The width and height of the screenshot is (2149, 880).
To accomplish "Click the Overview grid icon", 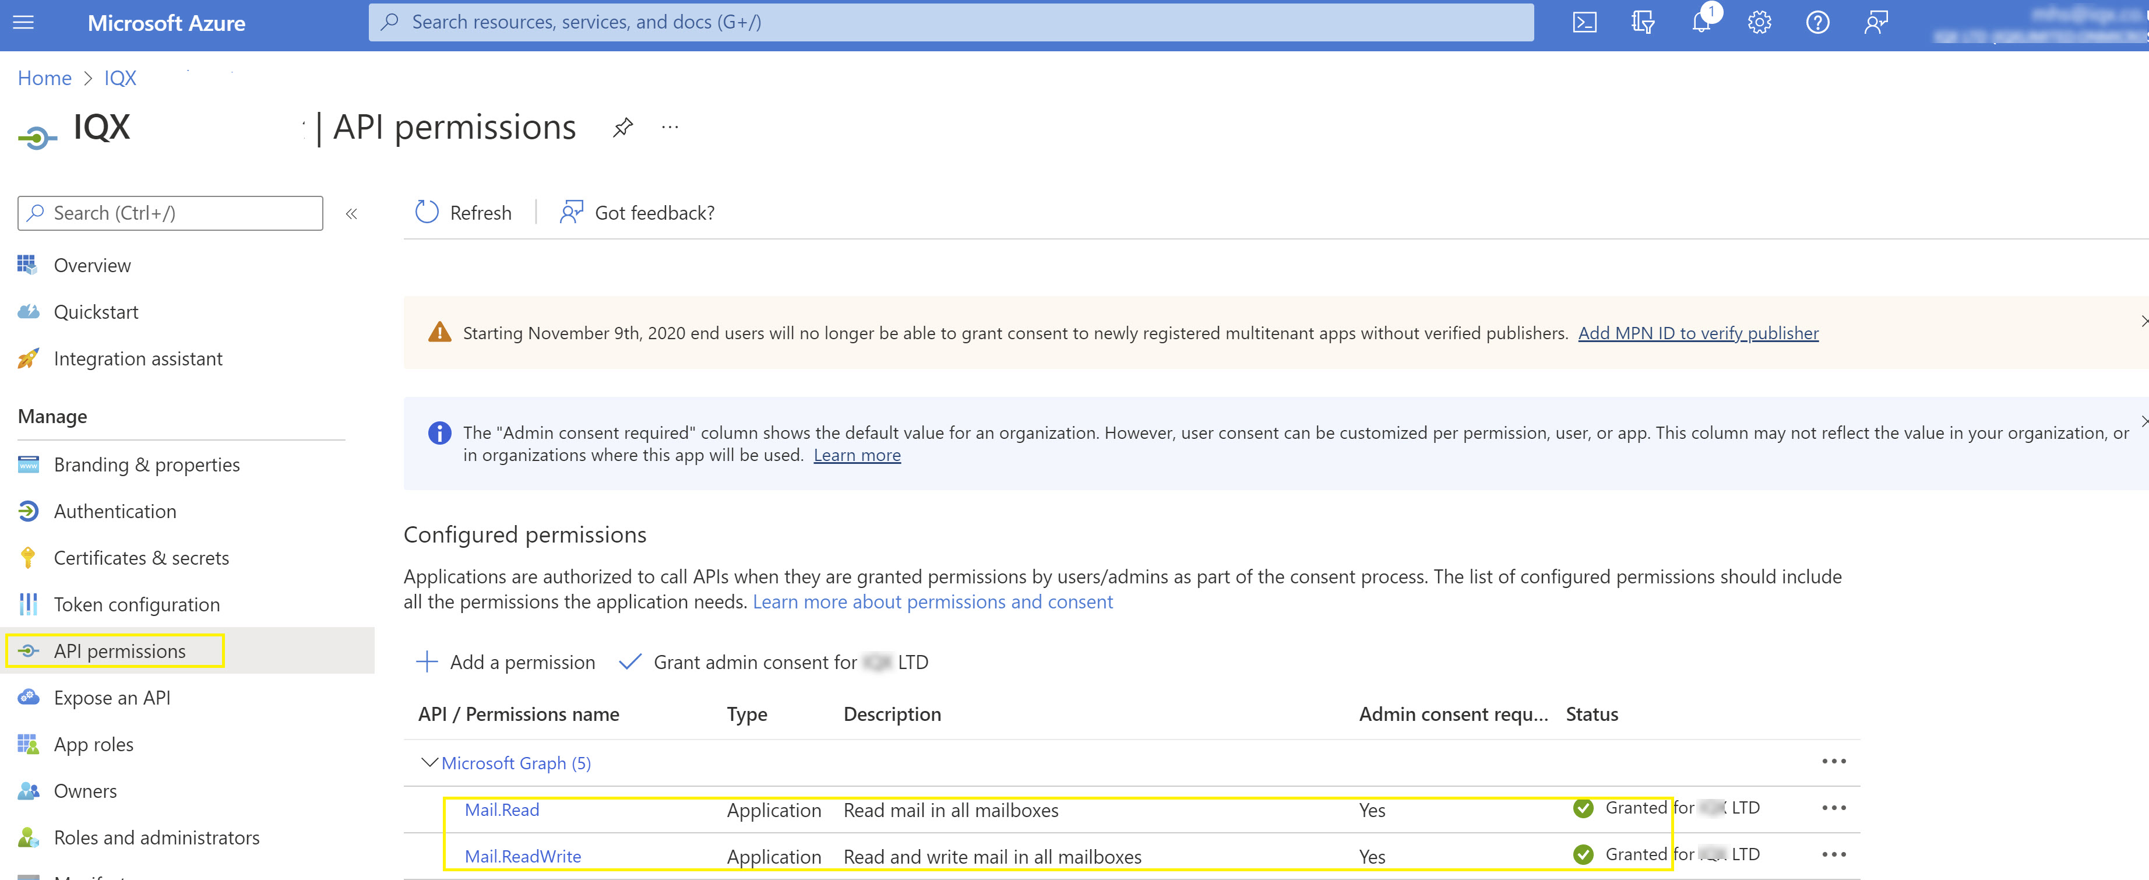I will coord(27,265).
